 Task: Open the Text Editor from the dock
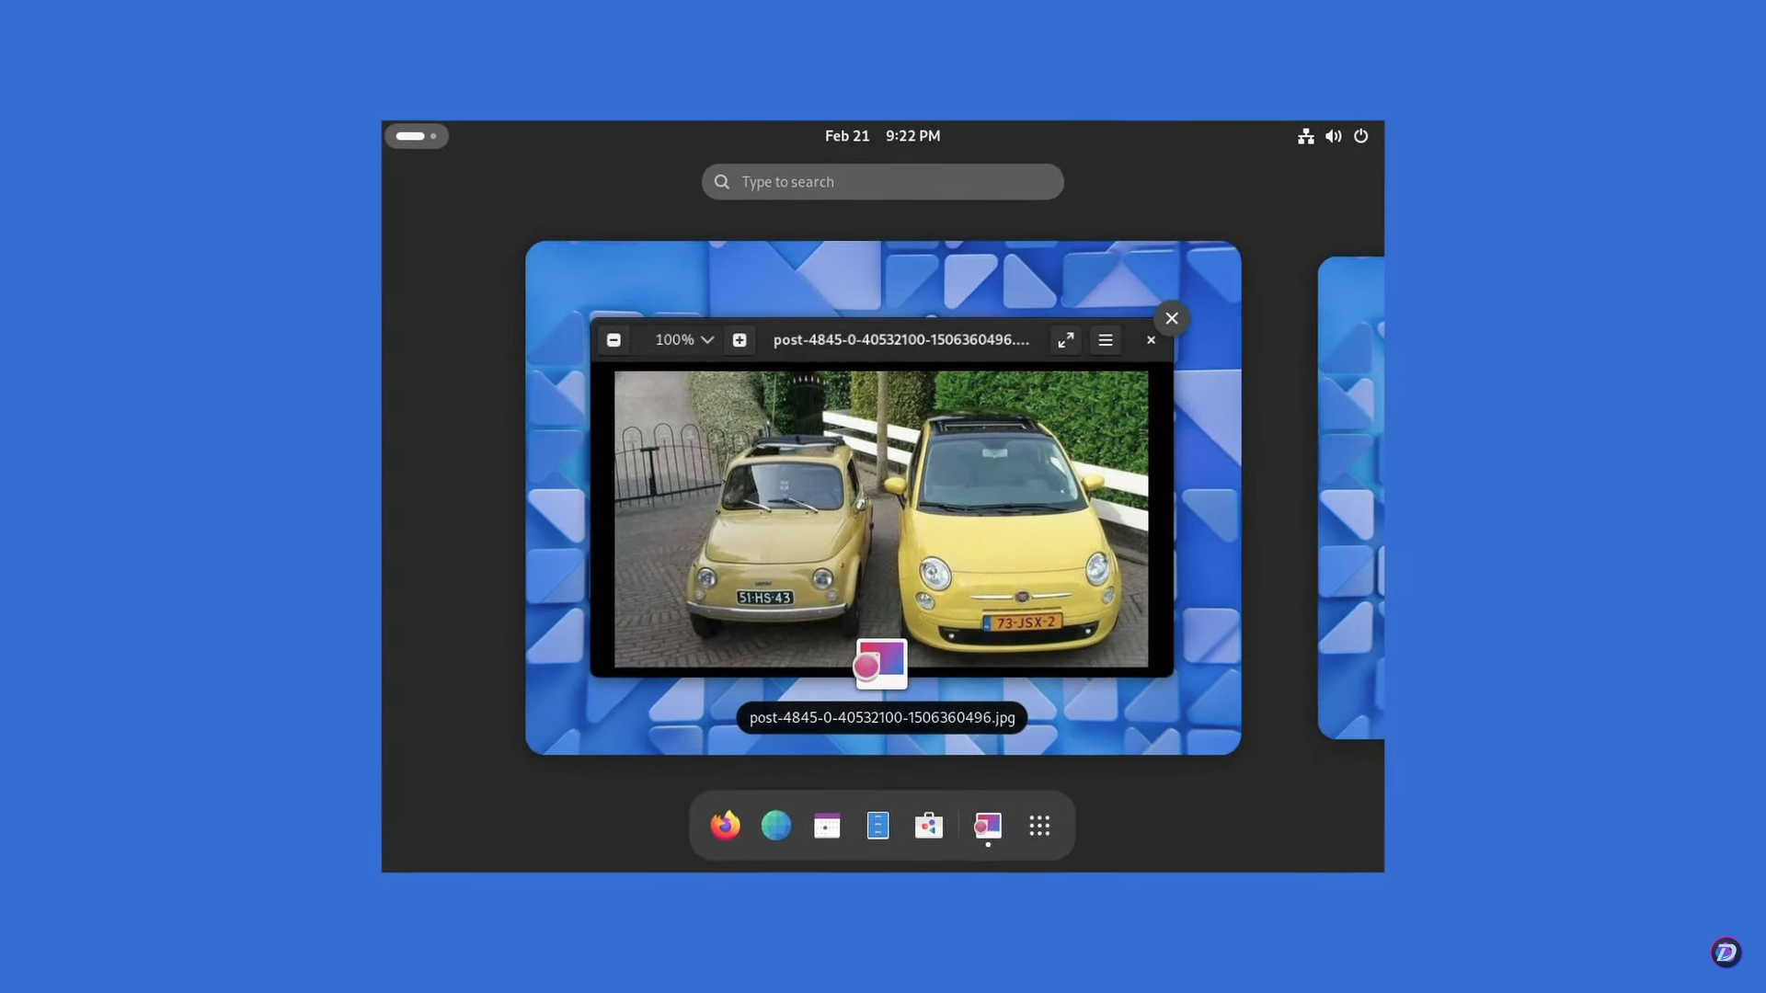click(x=877, y=825)
